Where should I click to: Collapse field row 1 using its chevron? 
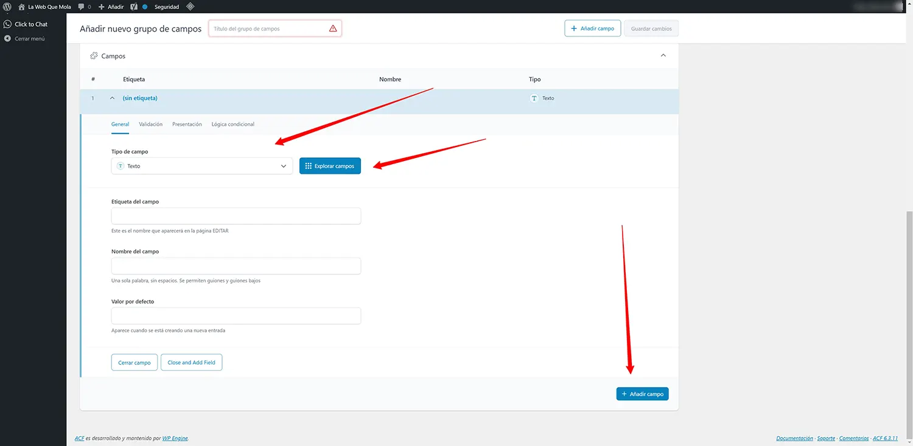click(112, 98)
